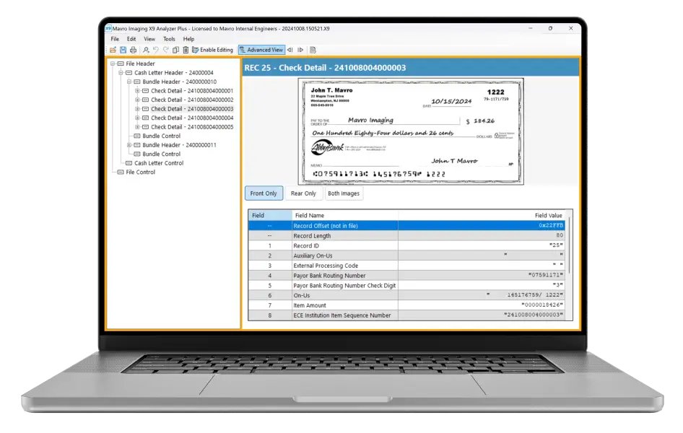Click the Copy icon in toolbar
The width and height of the screenshot is (683, 433).
point(175,50)
